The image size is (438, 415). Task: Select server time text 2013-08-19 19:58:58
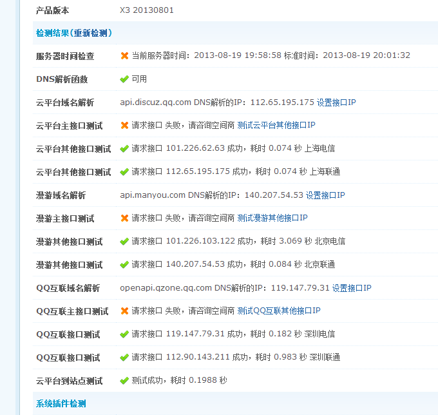[x=238, y=55]
